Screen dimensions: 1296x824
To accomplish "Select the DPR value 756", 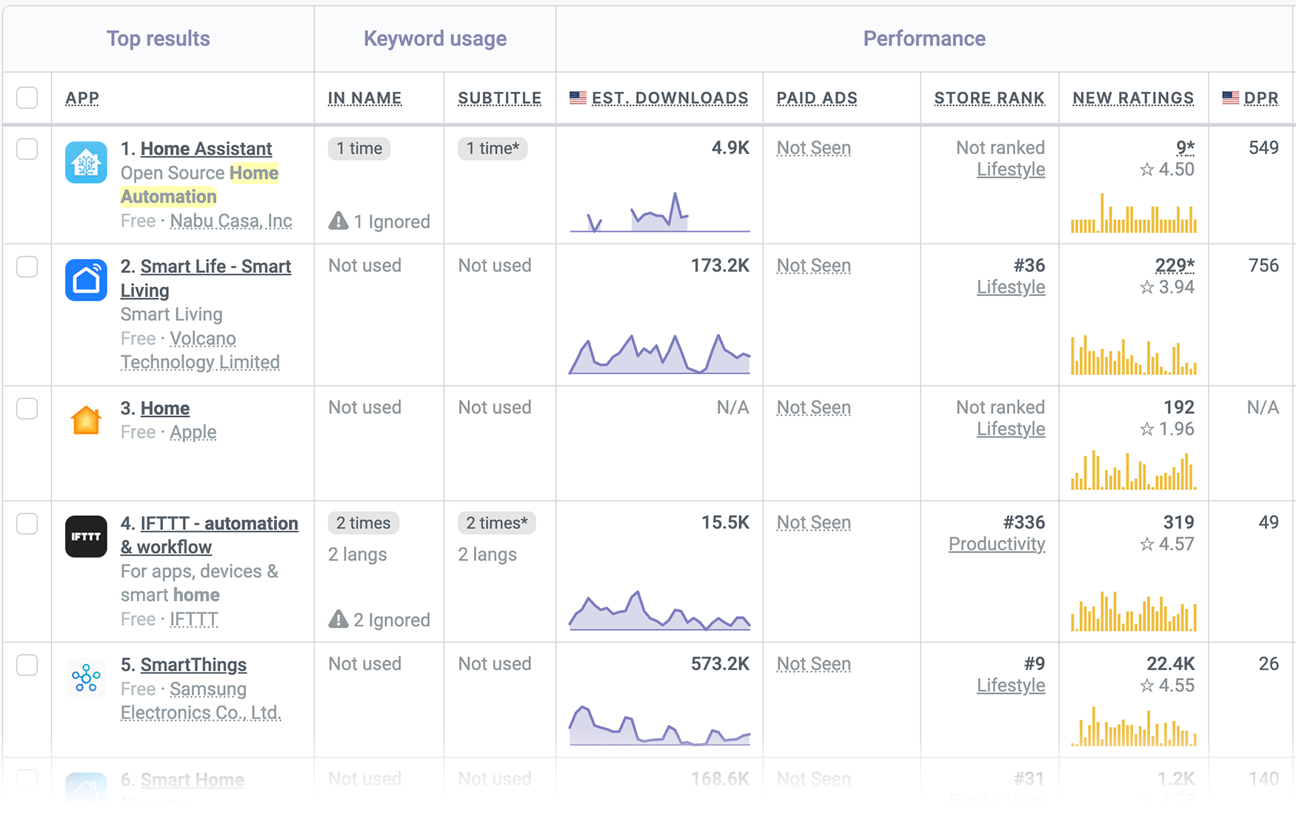I will point(1263,266).
